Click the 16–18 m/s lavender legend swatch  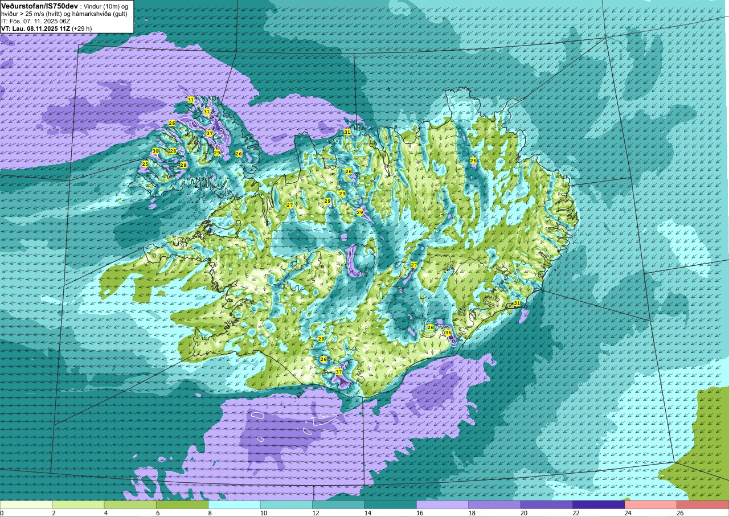[x=443, y=504]
